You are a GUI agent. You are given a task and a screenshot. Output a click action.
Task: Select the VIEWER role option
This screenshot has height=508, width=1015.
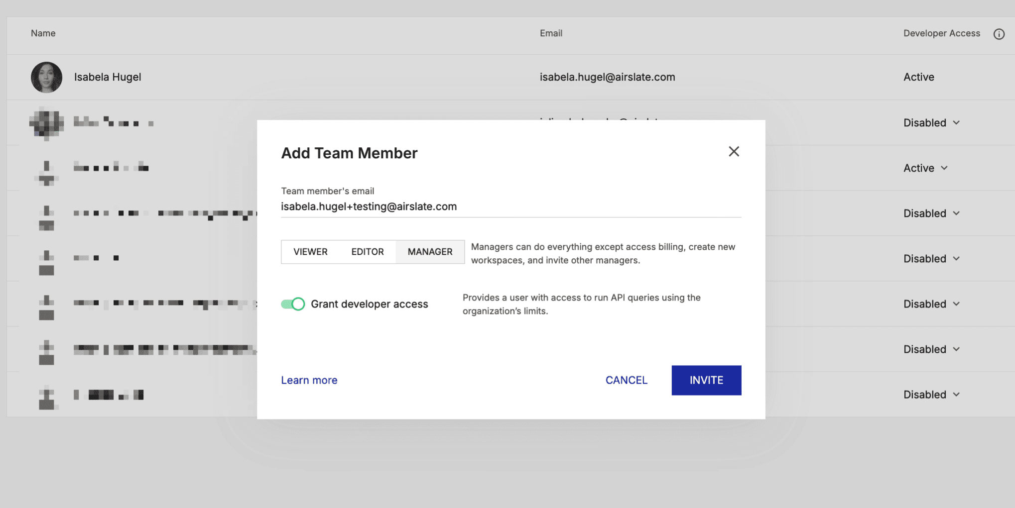tap(310, 252)
